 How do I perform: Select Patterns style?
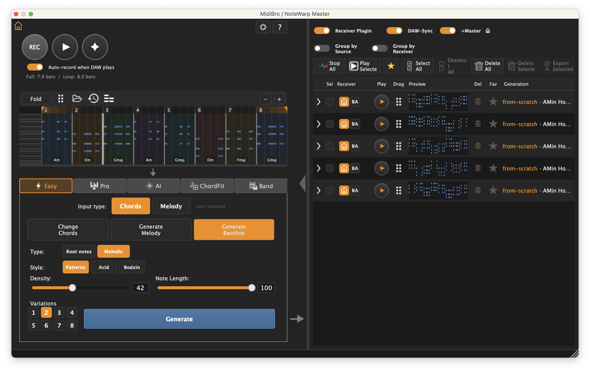point(76,268)
